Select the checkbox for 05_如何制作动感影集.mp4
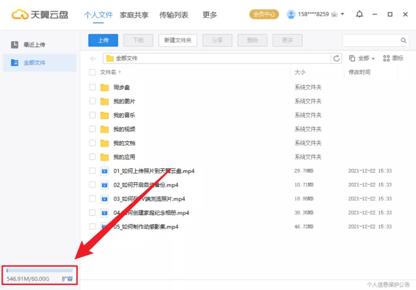The height and width of the screenshot is (290, 416). [92, 226]
